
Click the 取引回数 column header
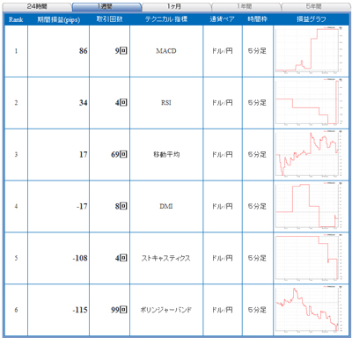pyautogui.click(x=109, y=19)
